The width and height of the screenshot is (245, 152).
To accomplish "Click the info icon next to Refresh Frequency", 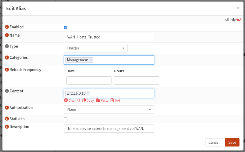I will tap(7, 70).
